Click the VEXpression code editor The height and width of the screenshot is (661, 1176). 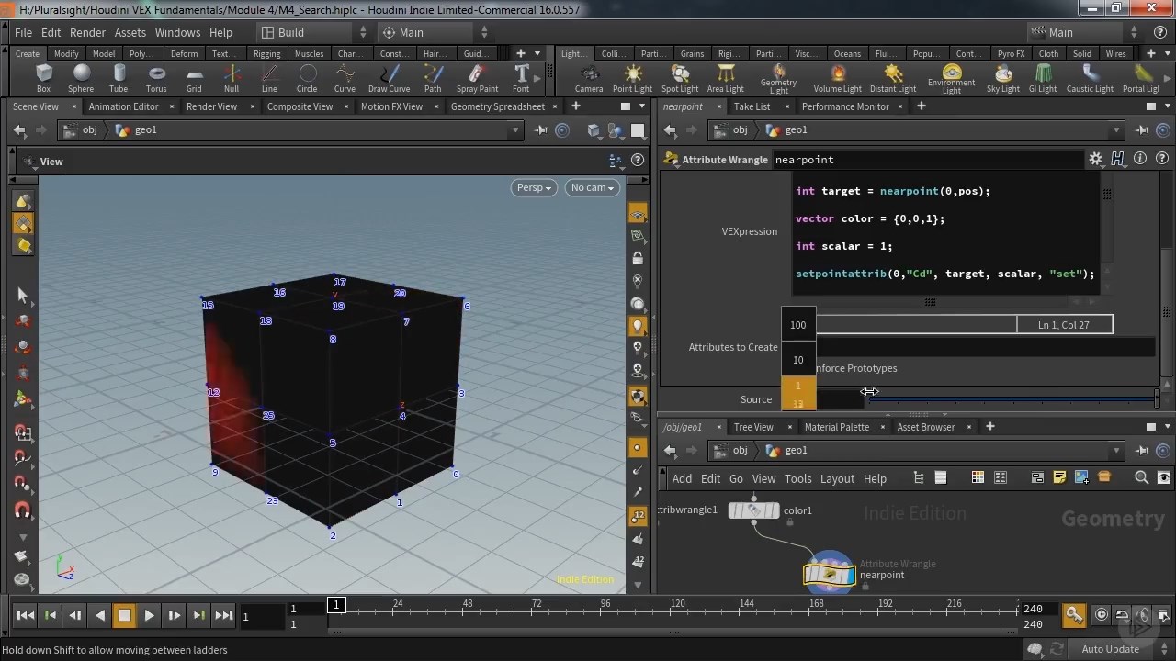946,234
